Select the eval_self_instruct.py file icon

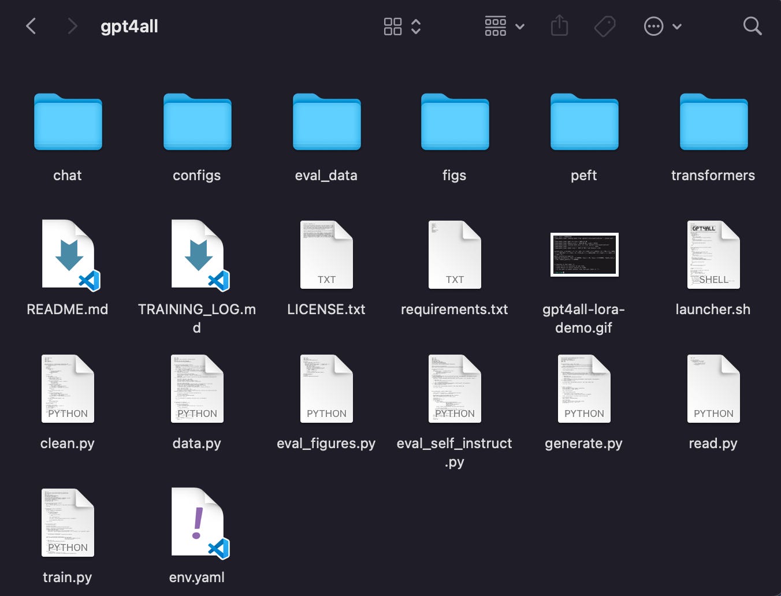pos(455,389)
